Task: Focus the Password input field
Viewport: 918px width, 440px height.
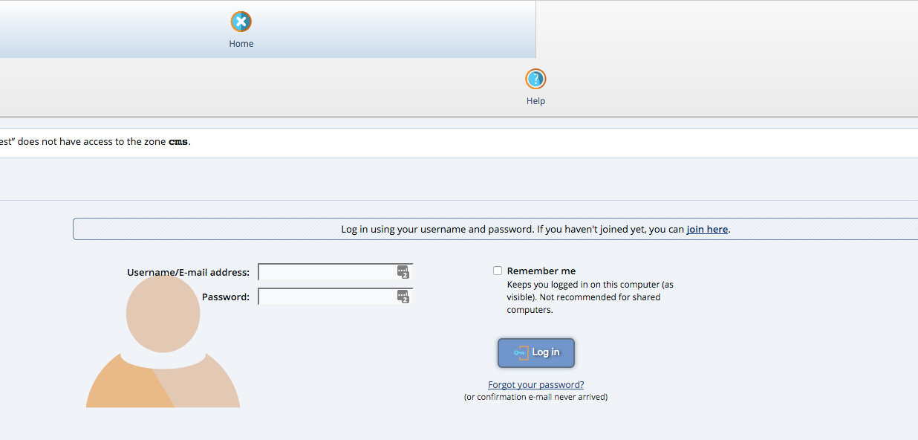Action: click(327, 297)
